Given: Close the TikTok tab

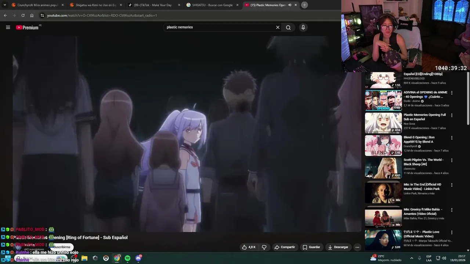Looking at the screenshot, I should (179, 5).
